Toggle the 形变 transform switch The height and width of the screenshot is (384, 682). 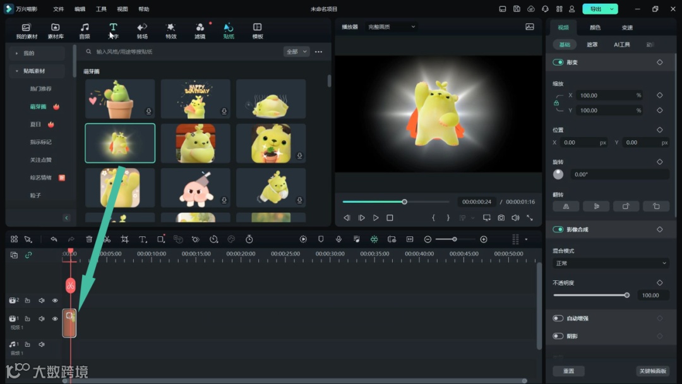pos(558,62)
